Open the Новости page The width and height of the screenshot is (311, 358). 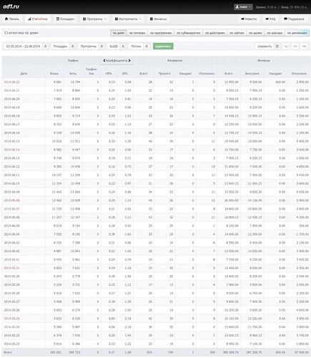pyautogui.click(x=249, y=19)
